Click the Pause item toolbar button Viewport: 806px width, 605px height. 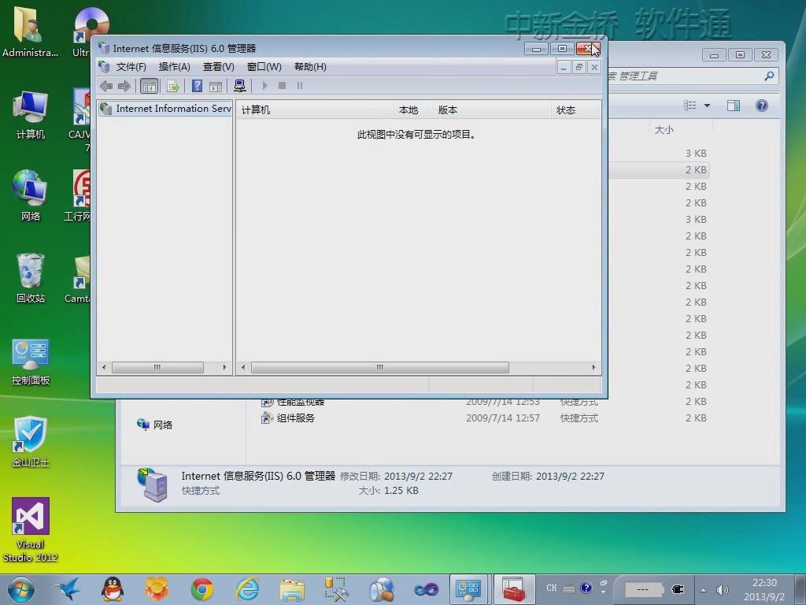(x=300, y=85)
